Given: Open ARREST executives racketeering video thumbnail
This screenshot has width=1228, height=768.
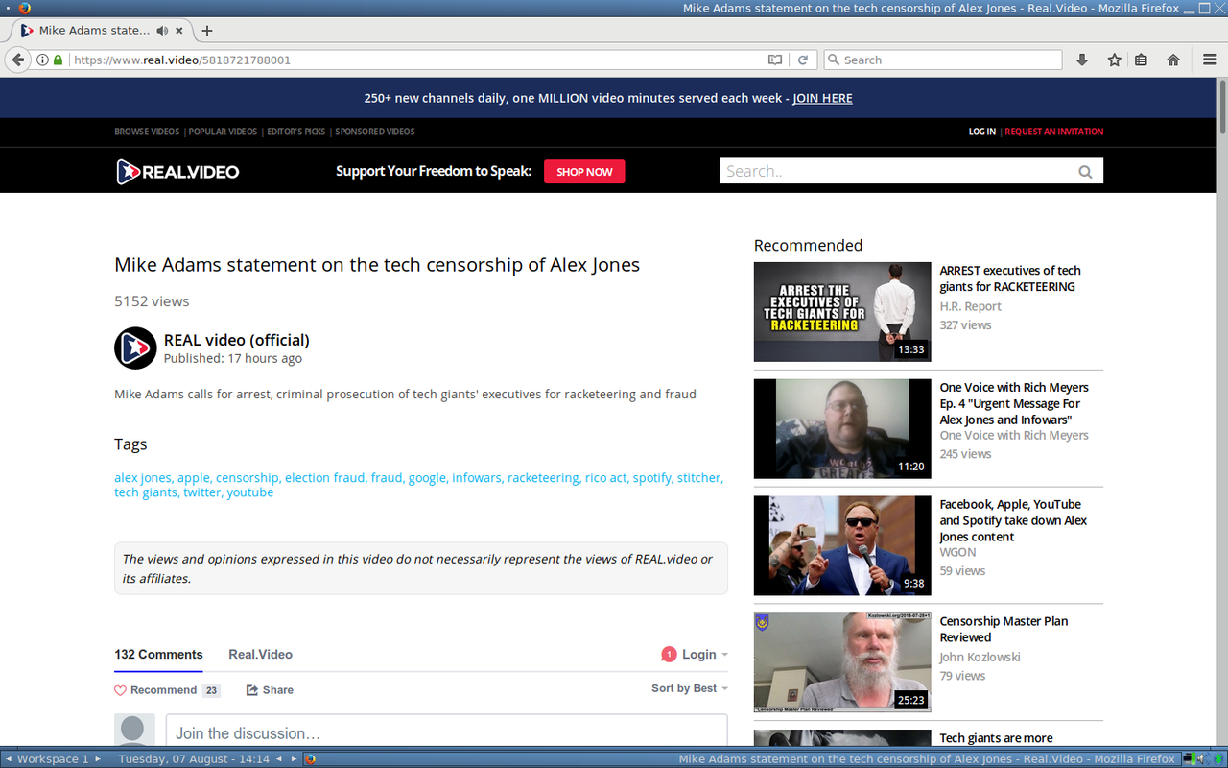Looking at the screenshot, I should 842,312.
